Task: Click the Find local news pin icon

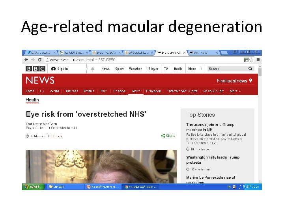Action: [x=251, y=80]
